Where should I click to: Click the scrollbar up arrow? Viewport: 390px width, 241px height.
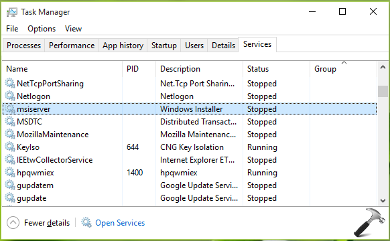click(383, 67)
